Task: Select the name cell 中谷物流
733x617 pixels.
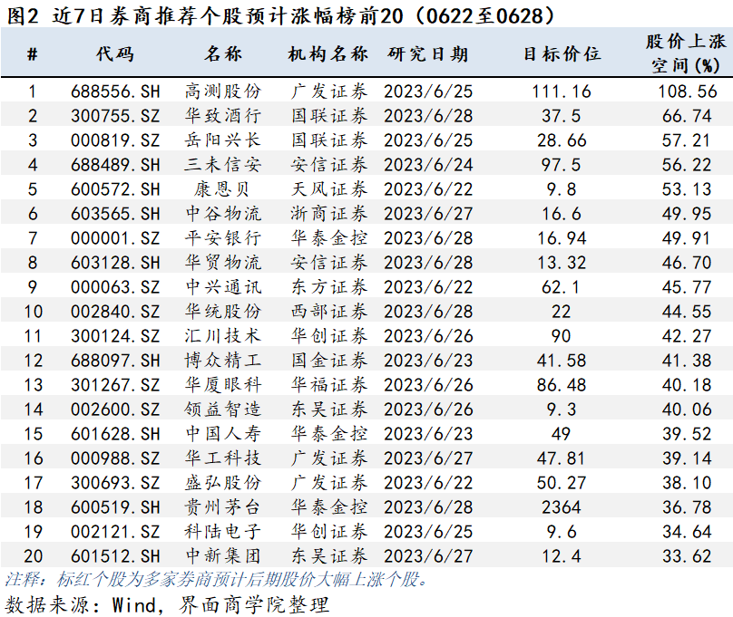Action: 223,214
